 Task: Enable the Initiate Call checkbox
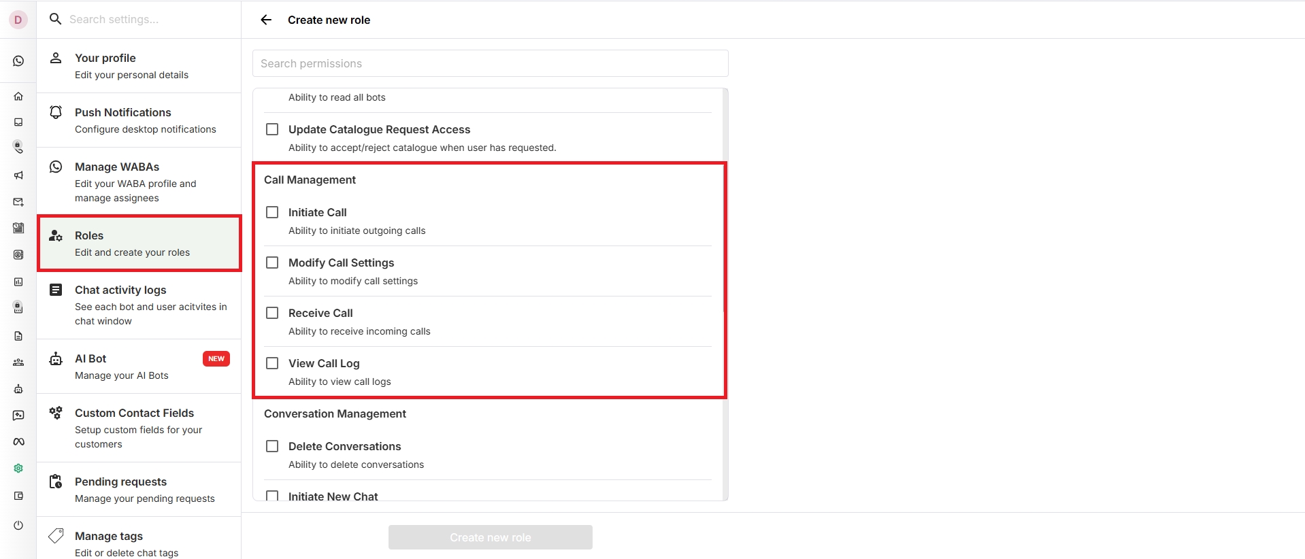pos(272,212)
